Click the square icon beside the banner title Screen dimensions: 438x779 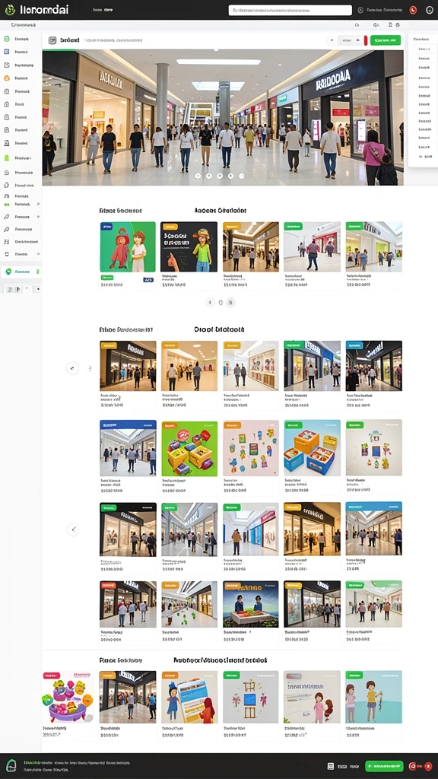pos(52,40)
